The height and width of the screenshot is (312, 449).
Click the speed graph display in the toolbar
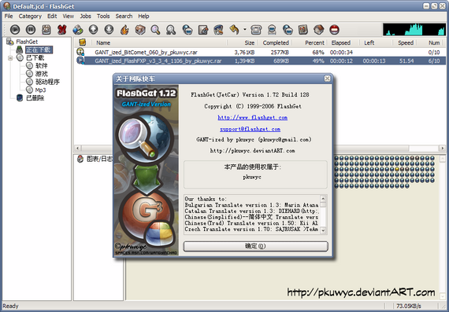(414, 29)
